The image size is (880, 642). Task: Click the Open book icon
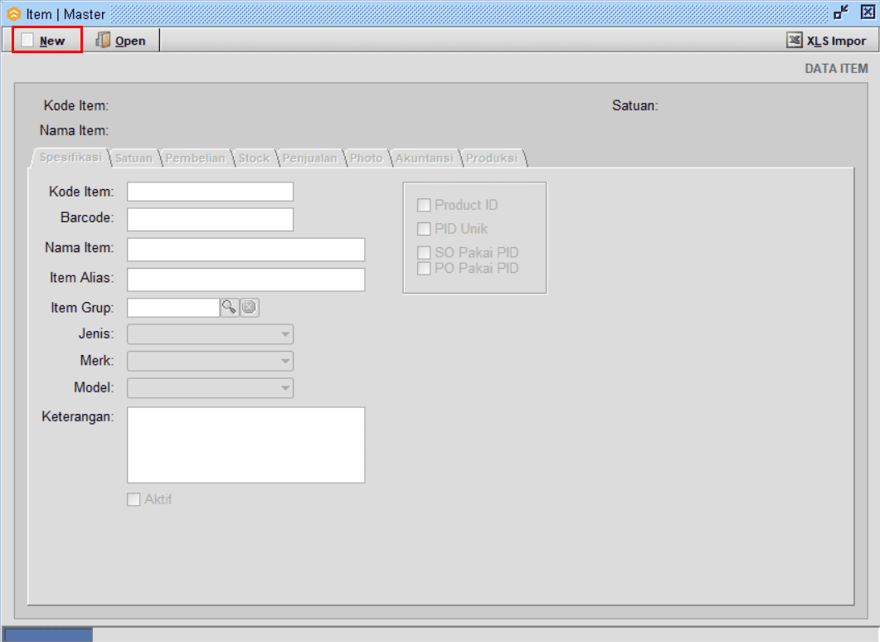[x=103, y=40]
